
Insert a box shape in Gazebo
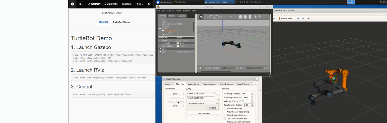click(x=241, y=17)
